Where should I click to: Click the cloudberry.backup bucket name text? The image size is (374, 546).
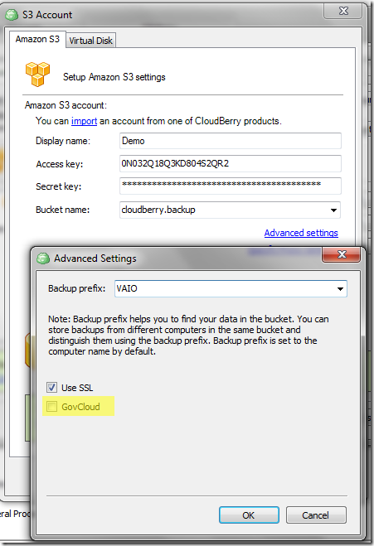[x=158, y=210]
